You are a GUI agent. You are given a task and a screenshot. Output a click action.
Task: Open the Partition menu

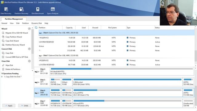coord(25,23)
